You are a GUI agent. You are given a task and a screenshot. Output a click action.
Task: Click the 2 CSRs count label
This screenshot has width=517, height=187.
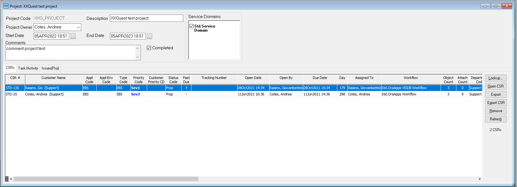point(496,130)
